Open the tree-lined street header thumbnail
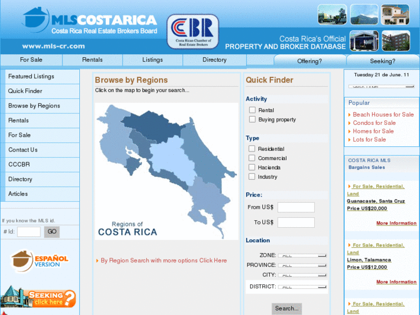Image resolution: width=420 pixels, height=315 pixels. click(332, 14)
